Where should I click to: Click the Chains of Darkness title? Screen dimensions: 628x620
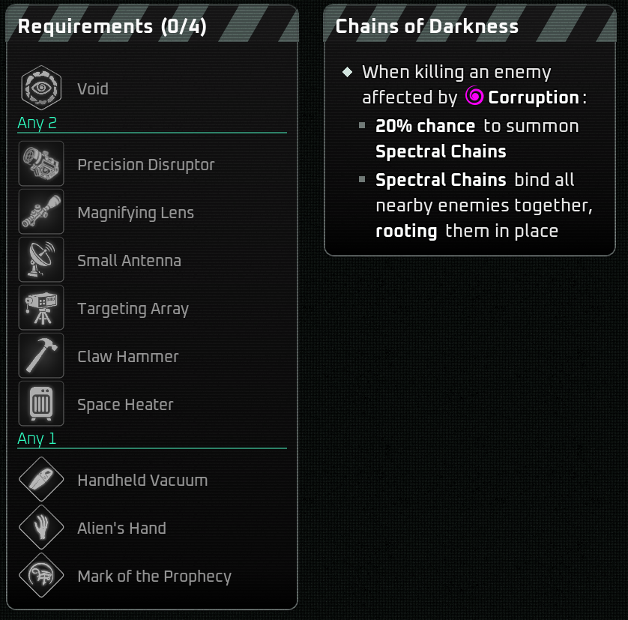point(427,26)
